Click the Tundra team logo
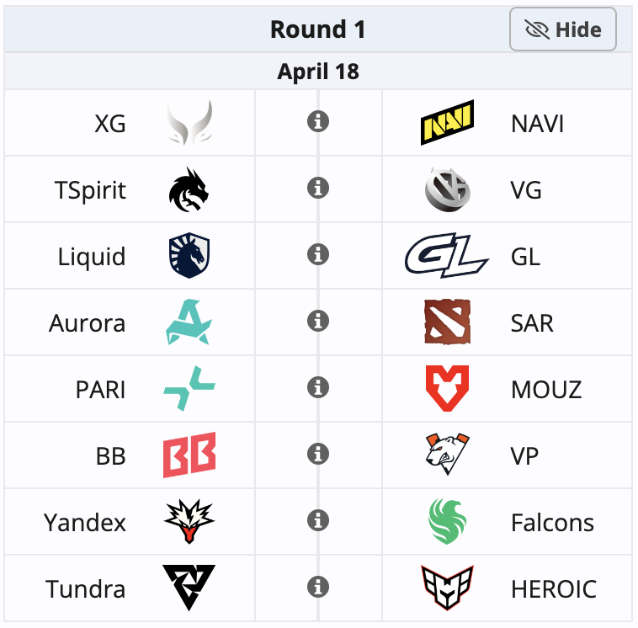Screen dimensions: 638x628 tap(189, 588)
